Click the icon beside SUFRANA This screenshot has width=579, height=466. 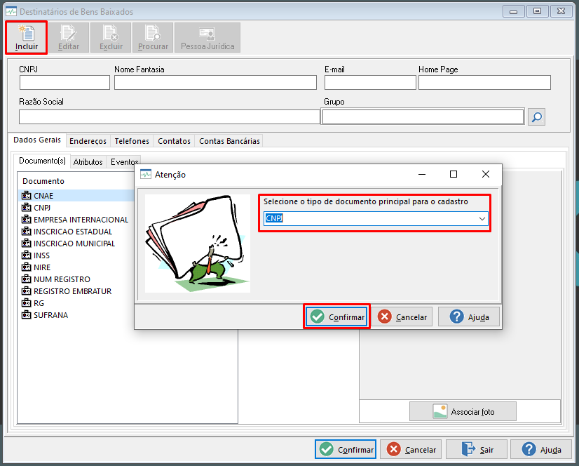(x=26, y=314)
